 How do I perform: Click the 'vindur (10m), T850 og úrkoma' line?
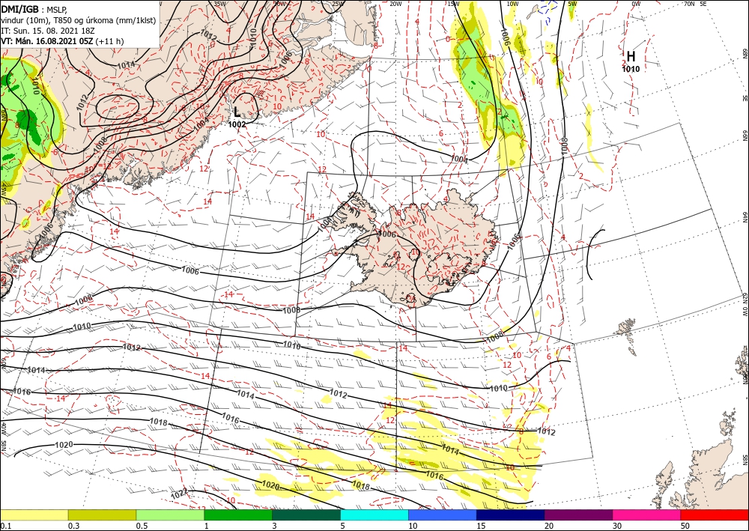tap(79, 20)
